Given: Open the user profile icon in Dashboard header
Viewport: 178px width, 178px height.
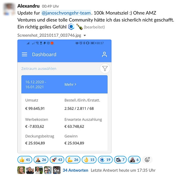Looking at the screenshot, I should tap(104, 54).
